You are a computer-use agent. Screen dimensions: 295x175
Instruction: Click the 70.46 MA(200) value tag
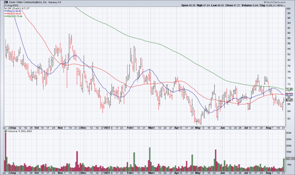(289, 89)
